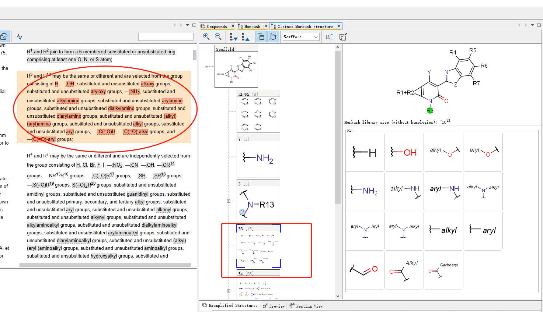Switch to the Markush tab
This screenshot has width=543, height=312.
coord(252,26)
